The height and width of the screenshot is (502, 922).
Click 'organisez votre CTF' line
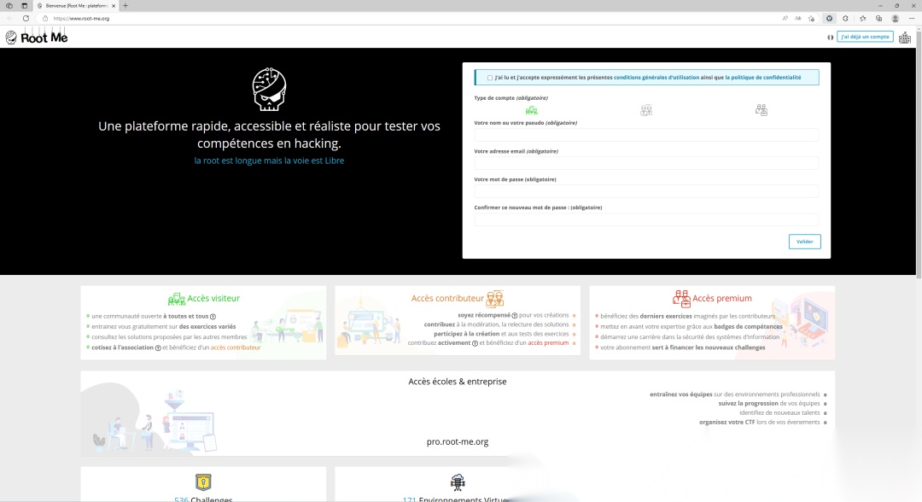coord(759,422)
